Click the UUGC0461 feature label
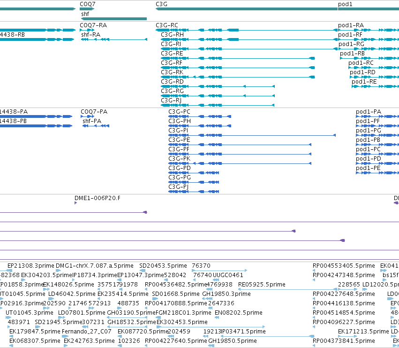Screen dimensions: 399x348 point(228,275)
